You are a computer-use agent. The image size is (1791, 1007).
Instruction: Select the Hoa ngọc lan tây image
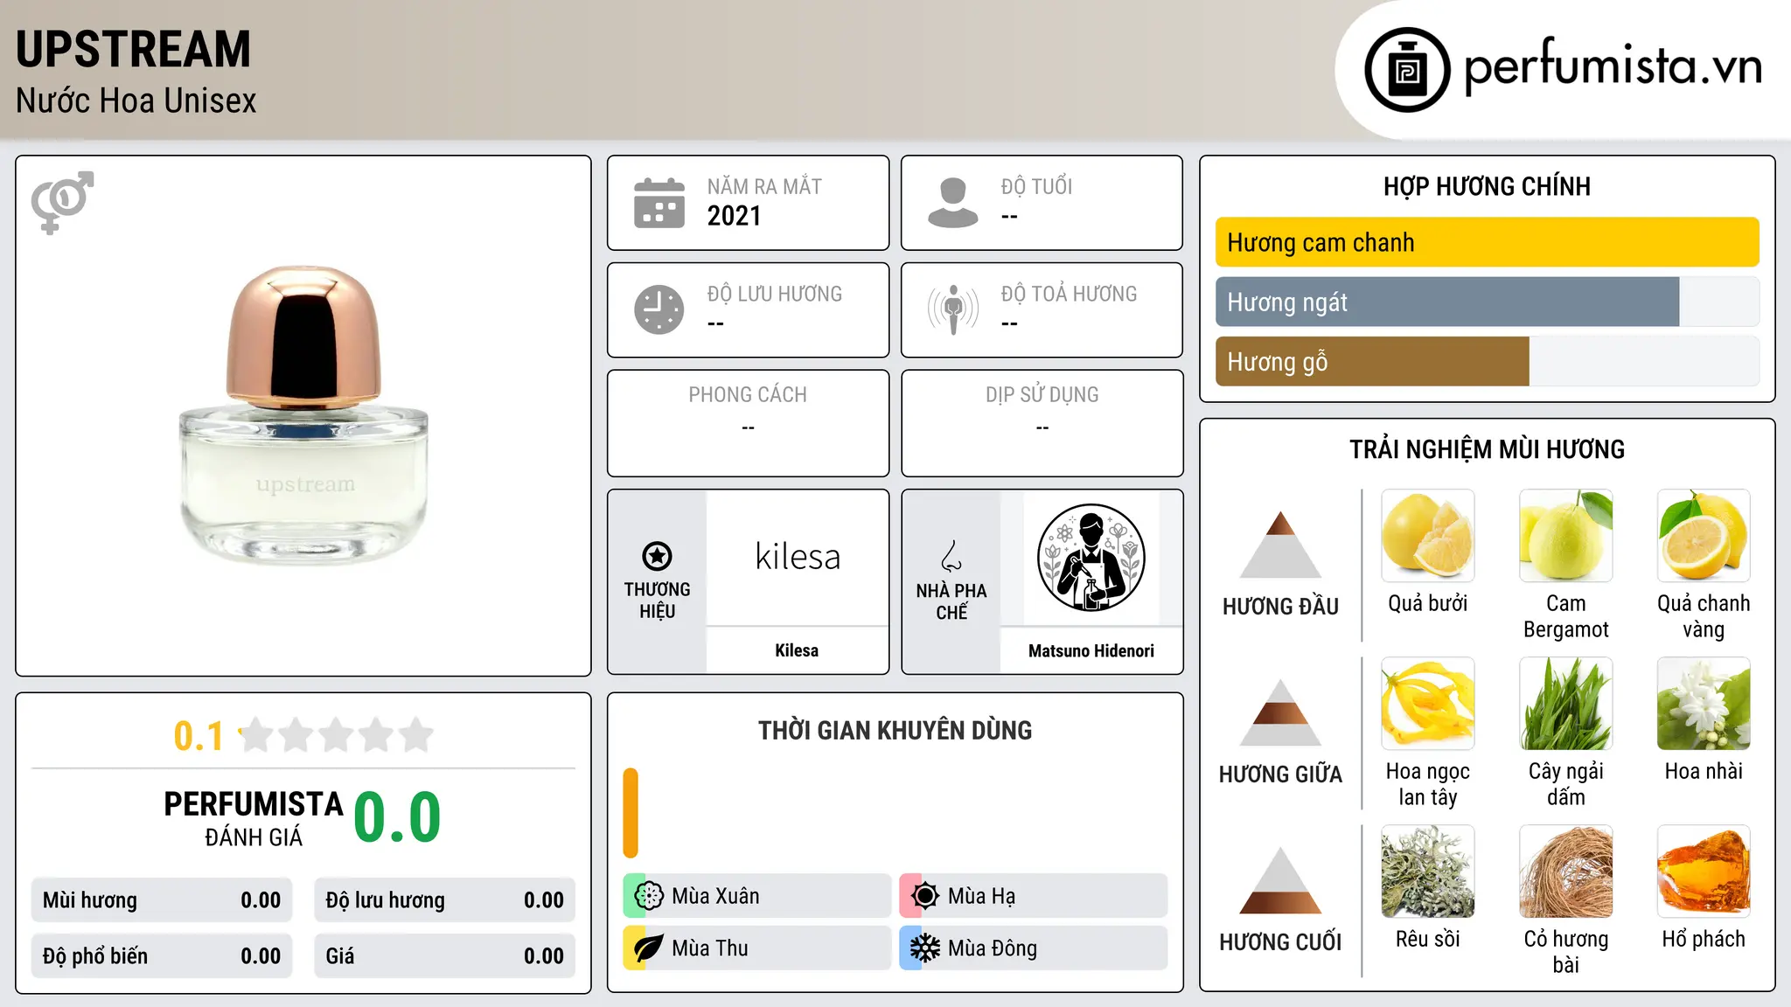point(1428,704)
